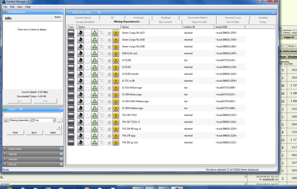Select the Locally Modified tab
The height and width of the screenshot is (189, 297).
[85, 22]
